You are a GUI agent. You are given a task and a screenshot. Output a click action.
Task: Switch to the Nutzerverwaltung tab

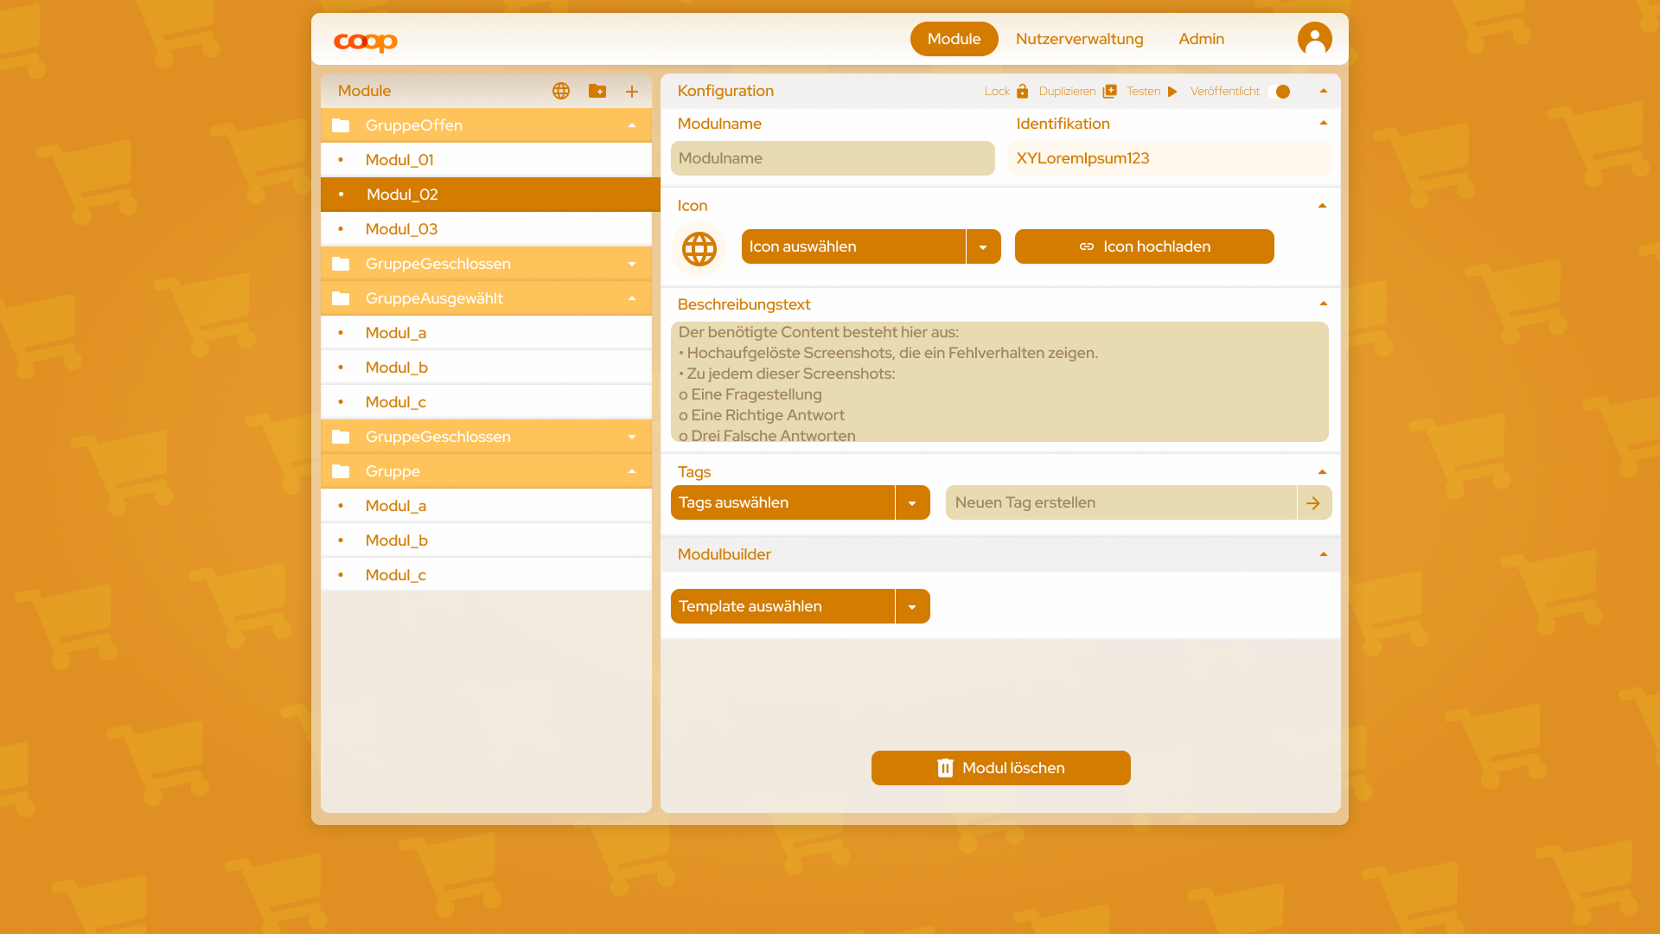1079,39
